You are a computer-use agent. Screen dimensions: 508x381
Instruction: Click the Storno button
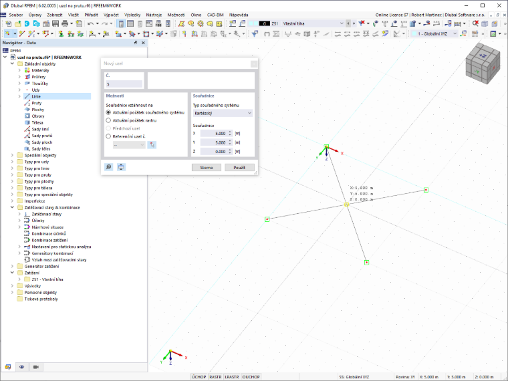click(207, 168)
